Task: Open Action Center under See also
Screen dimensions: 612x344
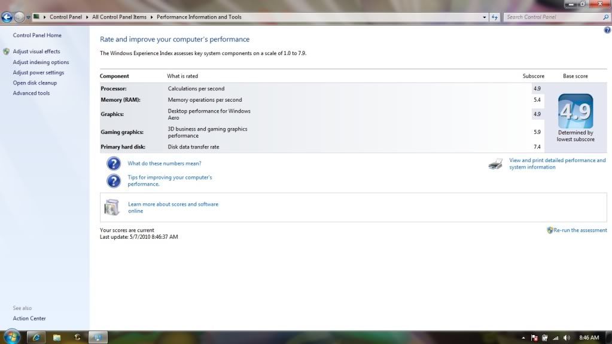Action: (29, 318)
